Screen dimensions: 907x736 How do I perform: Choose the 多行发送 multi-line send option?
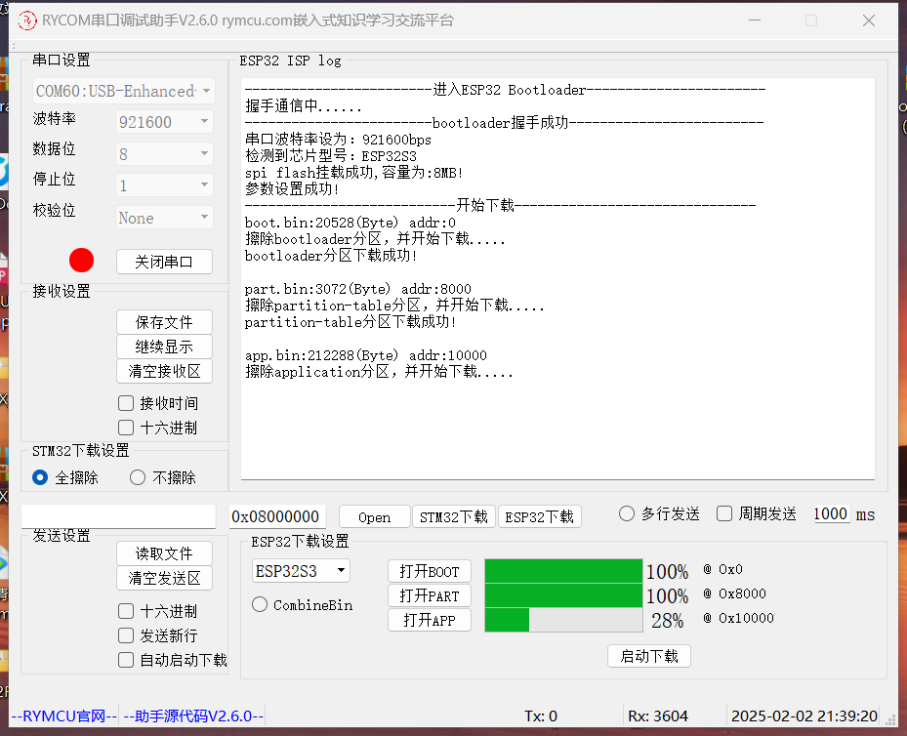(x=626, y=513)
